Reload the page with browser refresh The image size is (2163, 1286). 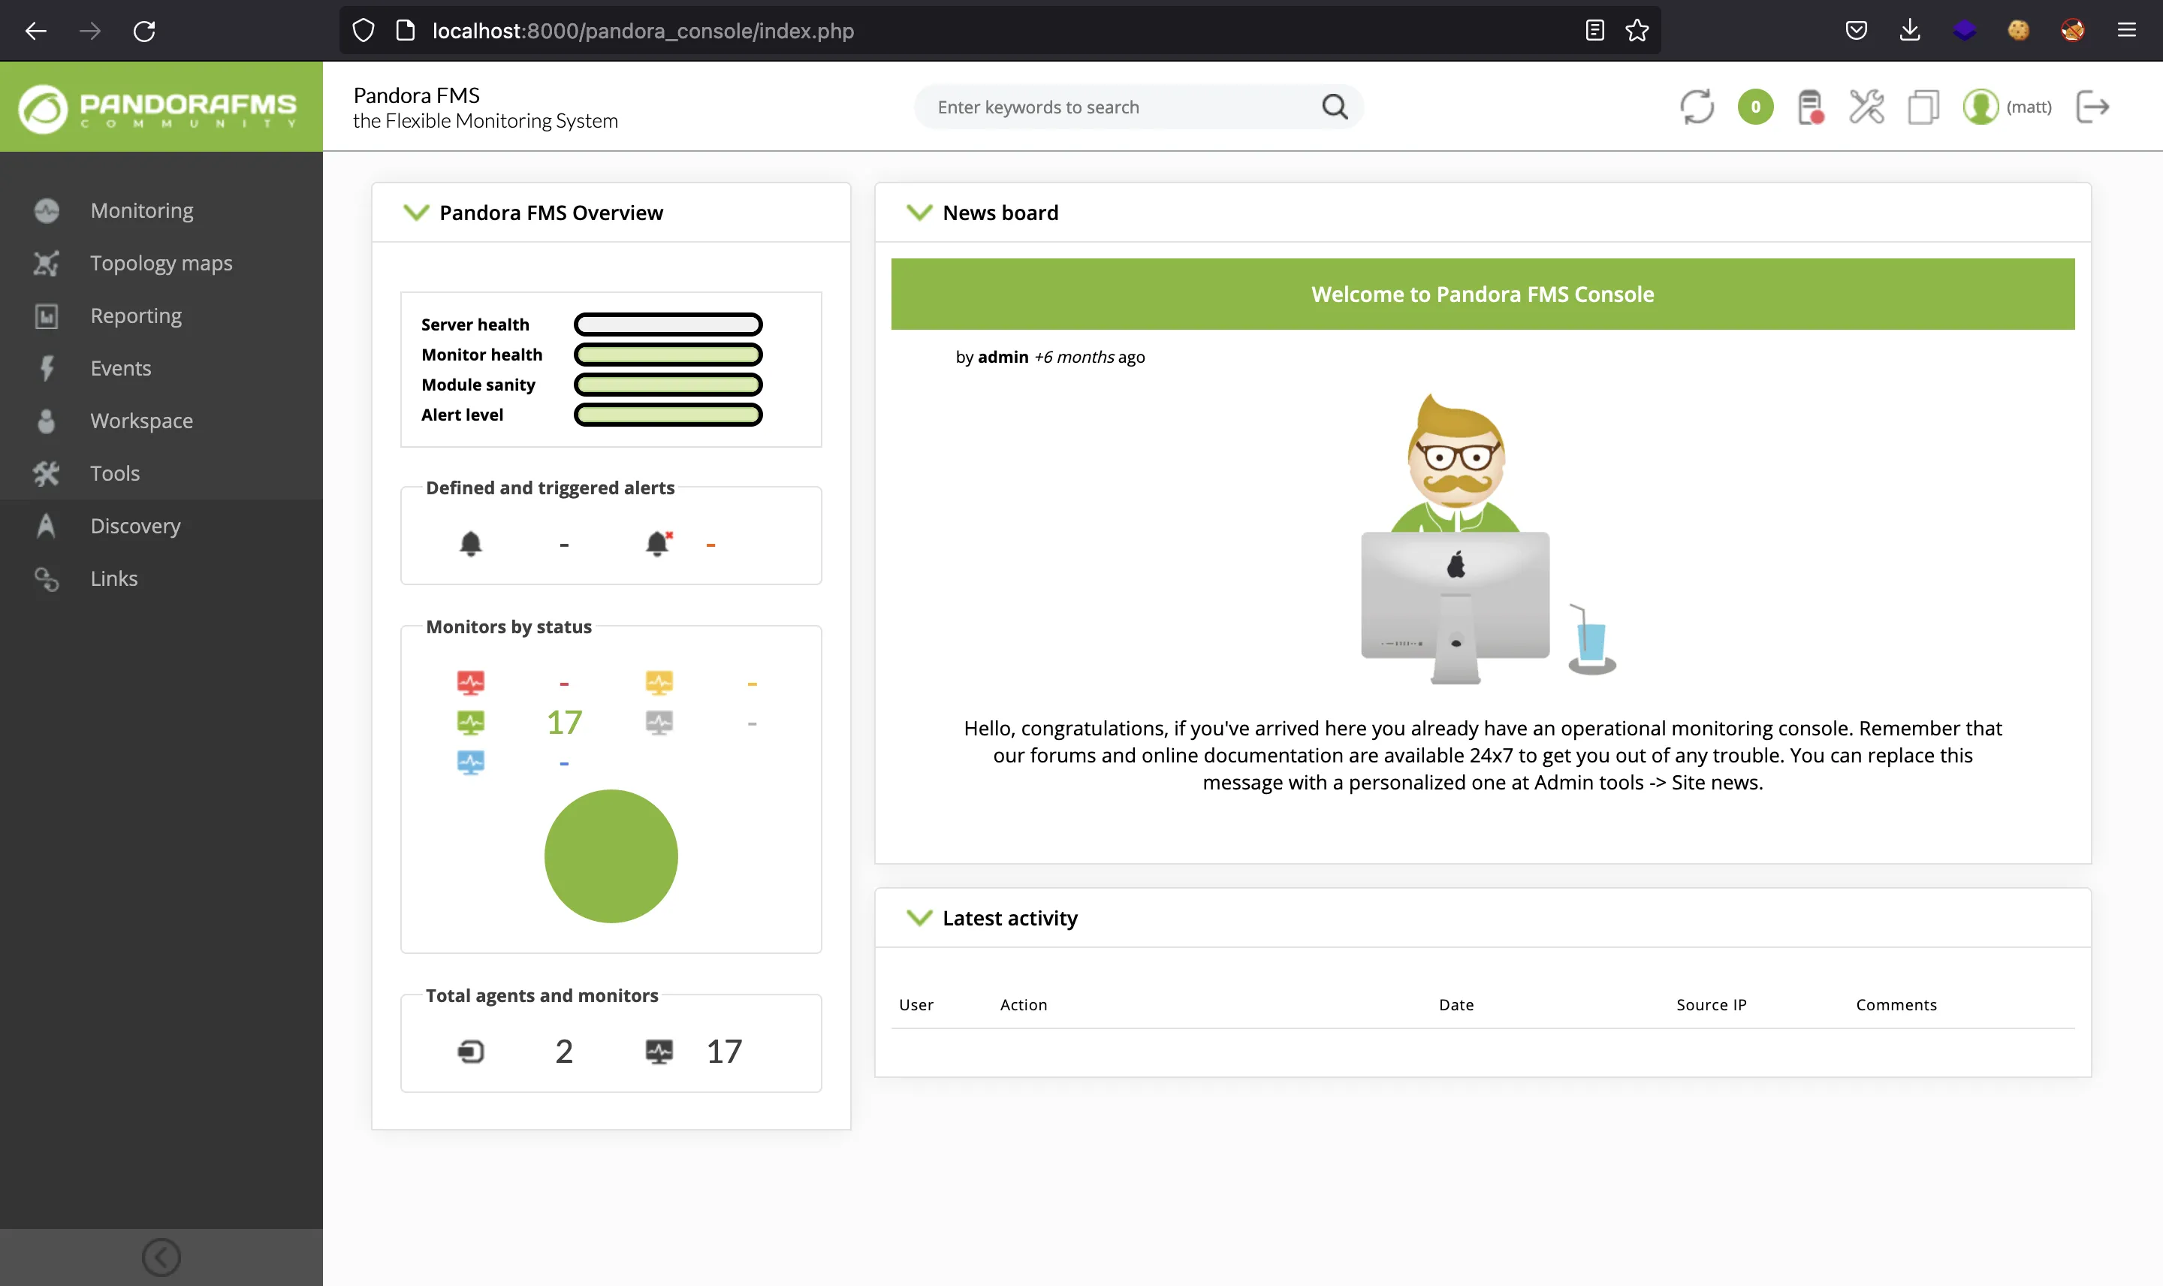tap(145, 32)
